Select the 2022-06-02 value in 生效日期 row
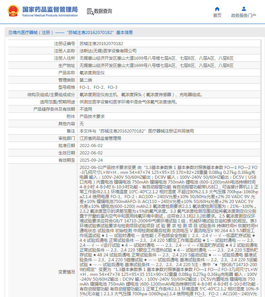The height and width of the screenshot is (297, 265). coord(91,153)
